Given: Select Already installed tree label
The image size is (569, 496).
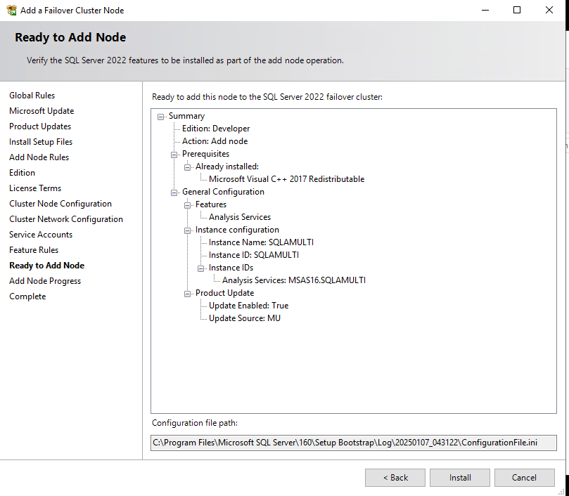Looking at the screenshot, I should coord(227,167).
